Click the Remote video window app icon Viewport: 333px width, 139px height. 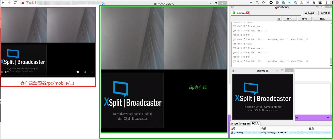point(103,4)
